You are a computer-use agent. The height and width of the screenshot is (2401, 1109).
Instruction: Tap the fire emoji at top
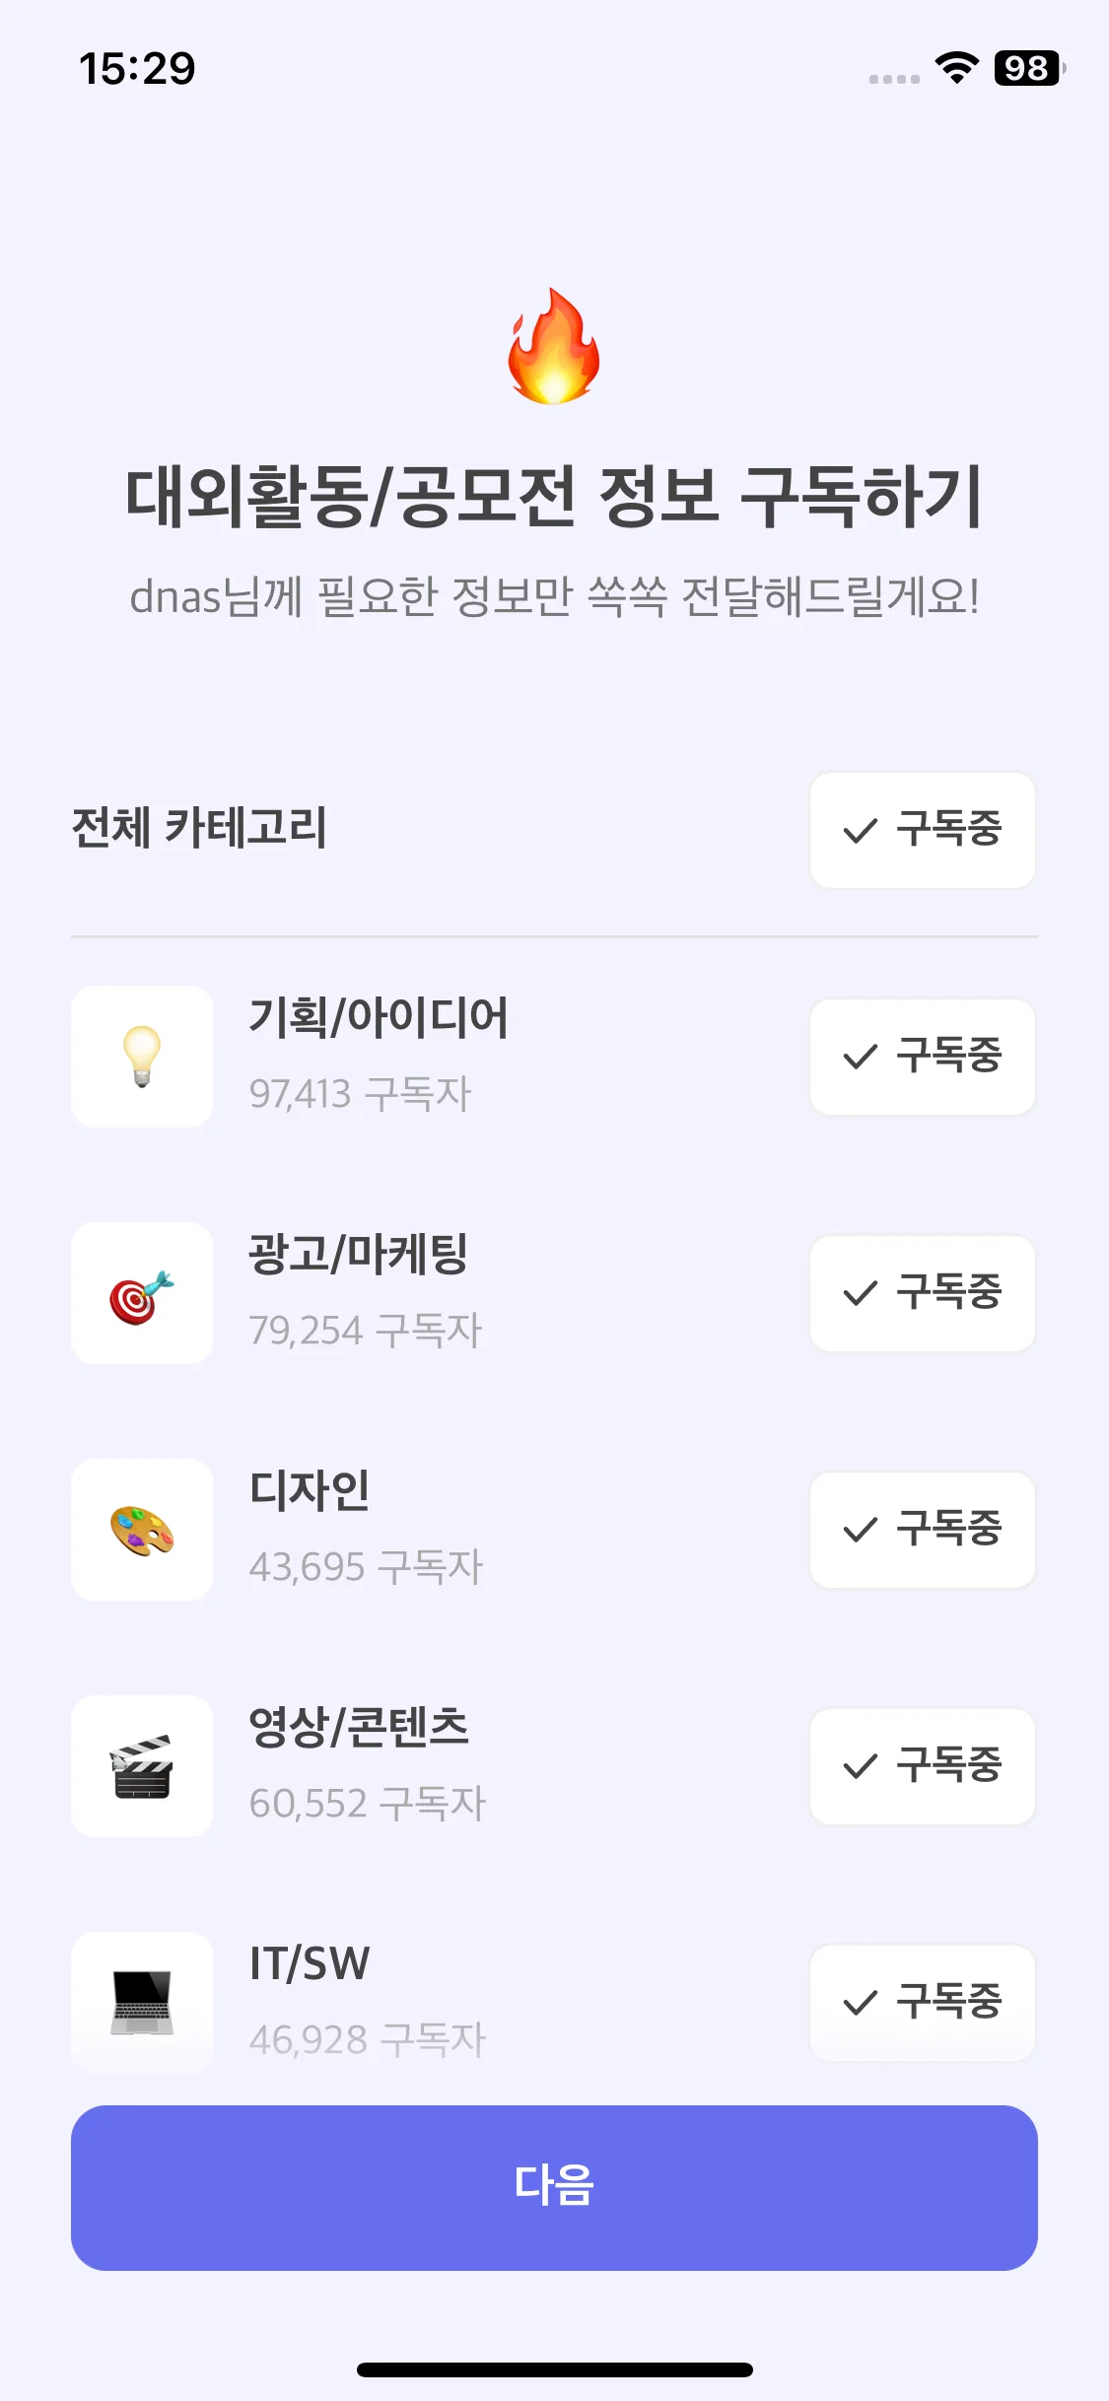pos(554,346)
